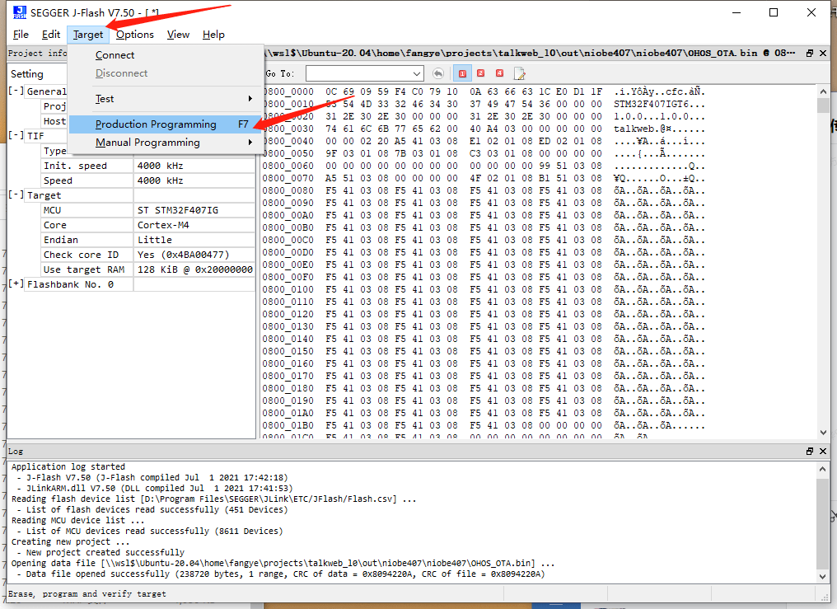Screen dimensions: 837x609
Task: Restore the data file window with its float icon
Action: coord(810,53)
